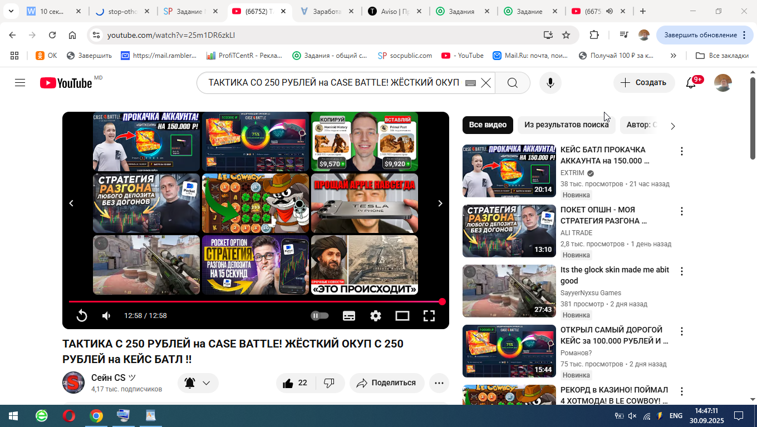Click Завершить обновление Chrome button
The width and height of the screenshot is (757, 427).
pos(705,35)
